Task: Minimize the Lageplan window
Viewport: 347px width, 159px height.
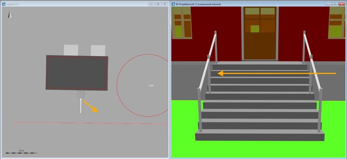Action: pyautogui.click(x=151, y=4)
